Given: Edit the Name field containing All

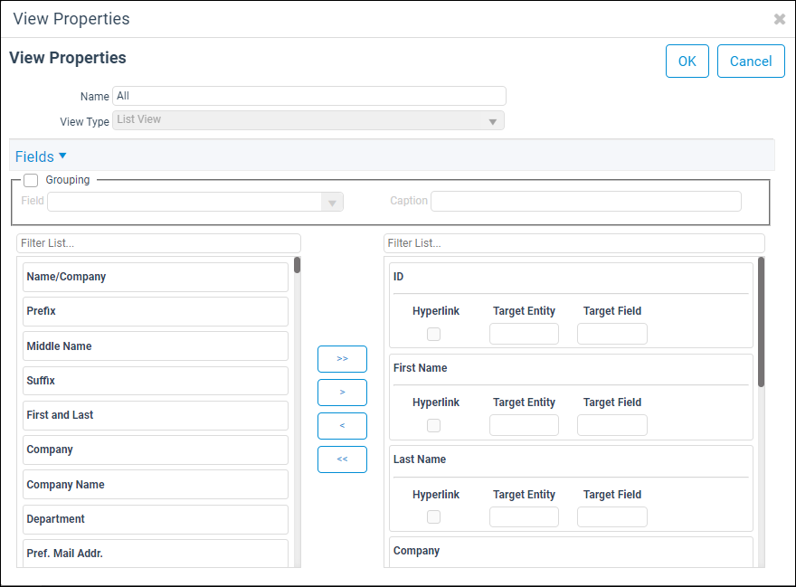Looking at the screenshot, I should click(309, 96).
